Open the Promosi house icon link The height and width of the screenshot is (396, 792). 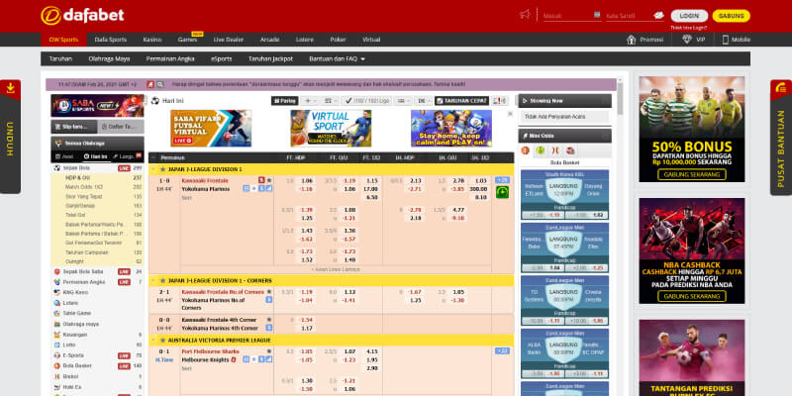[x=631, y=40]
